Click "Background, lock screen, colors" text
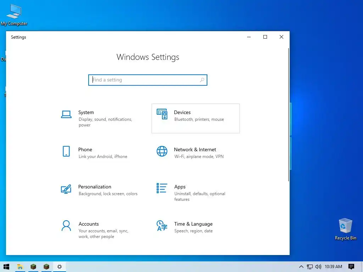 pos(108,194)
